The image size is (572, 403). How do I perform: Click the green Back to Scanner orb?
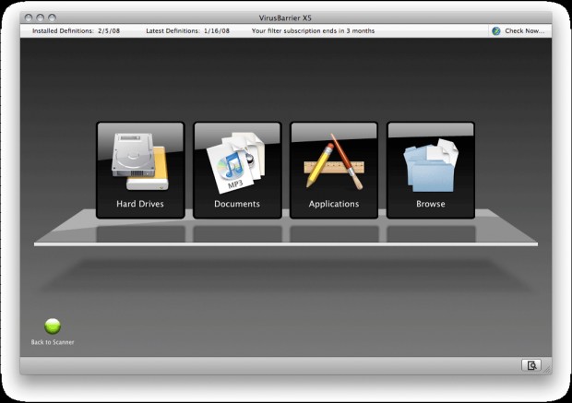pyautogui.click(x=53, y=326)
